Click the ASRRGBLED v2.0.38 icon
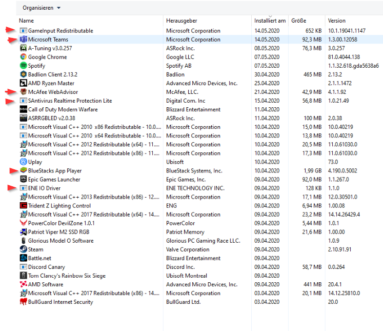Screen dimensions: 383x331 click(x=23, y=118)
